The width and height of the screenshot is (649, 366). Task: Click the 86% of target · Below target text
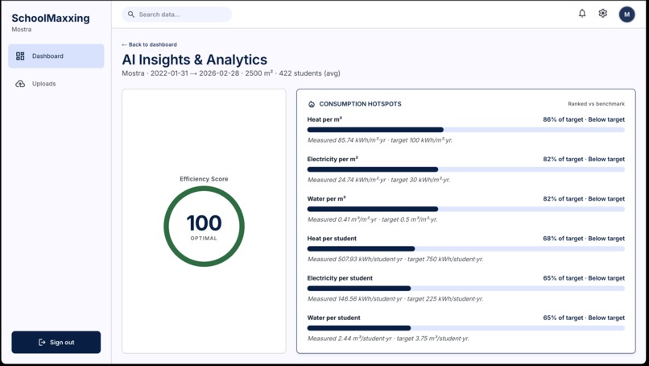coord(584,119)
